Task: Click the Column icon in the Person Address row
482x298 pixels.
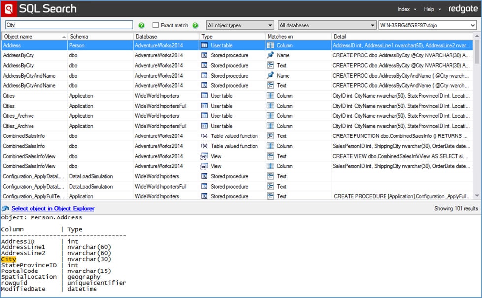Action: [270, 45]
